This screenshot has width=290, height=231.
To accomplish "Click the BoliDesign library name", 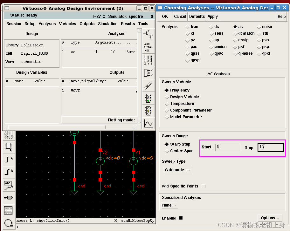I will click(x=32, y=45).
